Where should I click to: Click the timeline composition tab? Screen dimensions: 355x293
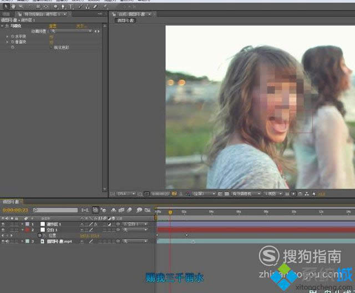tap(11, 202)
